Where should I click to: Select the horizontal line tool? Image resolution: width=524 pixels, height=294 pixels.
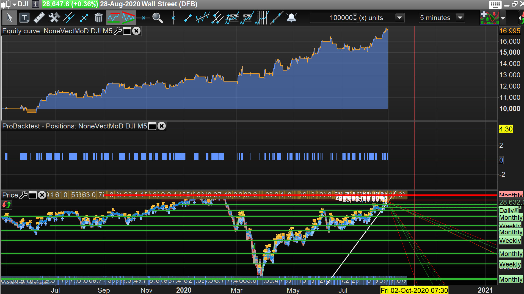[143, 18]
